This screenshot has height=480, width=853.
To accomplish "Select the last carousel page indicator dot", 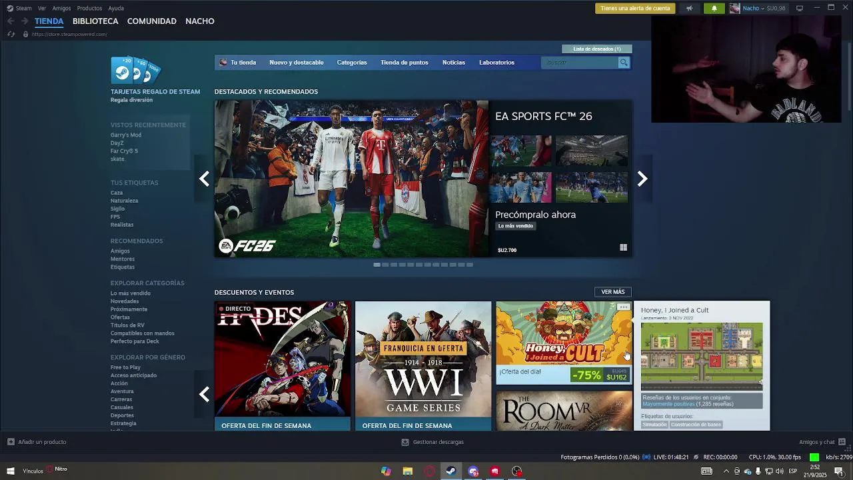I will (470, 265).
